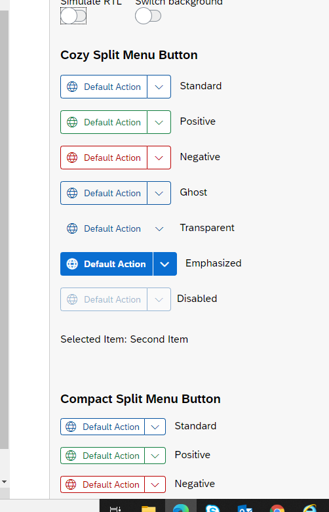Toggle the Simulate RTL switch
The height and width of the screenshot is (512, 329).
tap(73, 16)
